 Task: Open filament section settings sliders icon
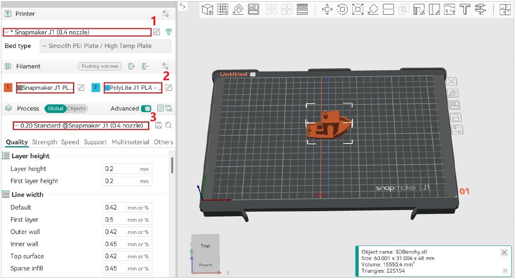tap(166, 67)
